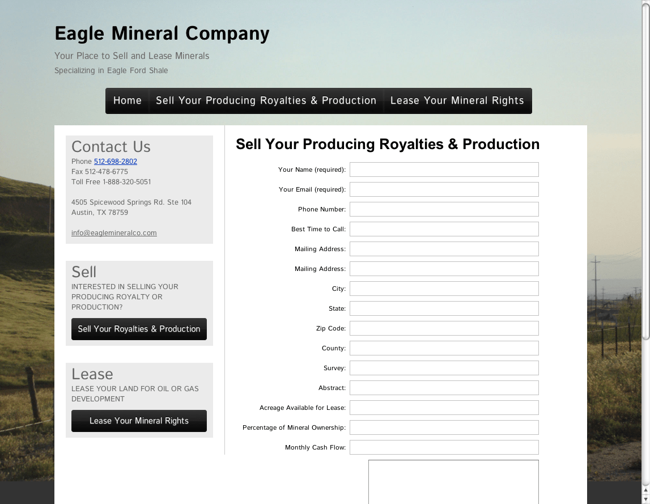This screenshot has height=504, width=650.
Task: Click the Zip Code entry box
Action: click(444, 328)
